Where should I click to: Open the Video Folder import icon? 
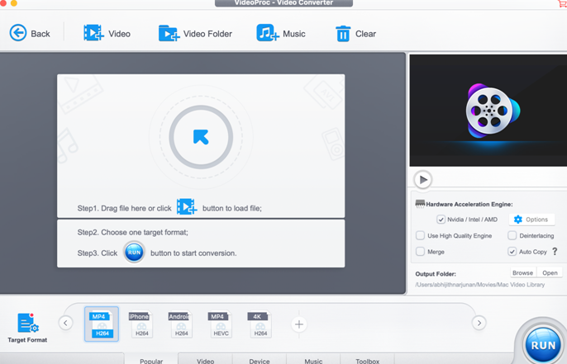coord(169,33)
